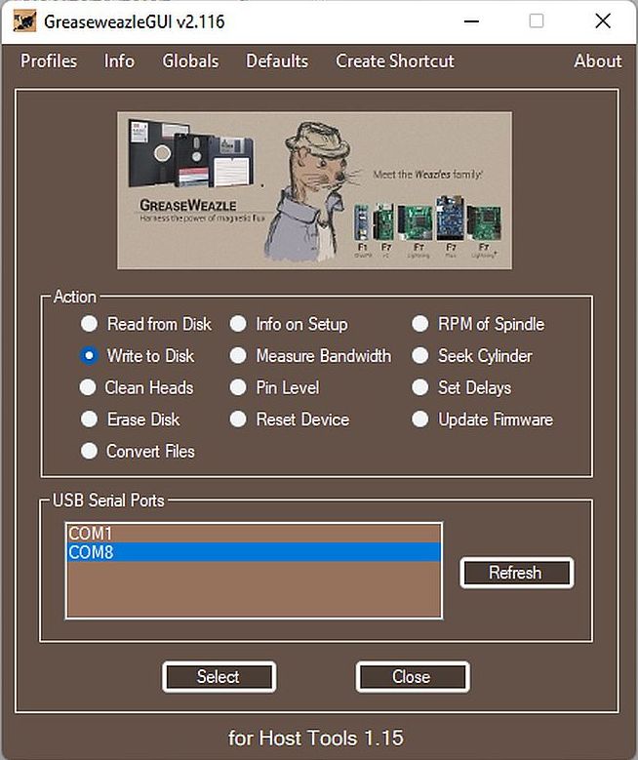Choose the Reset Device action
638x760 pixels.
click(238, 420)
